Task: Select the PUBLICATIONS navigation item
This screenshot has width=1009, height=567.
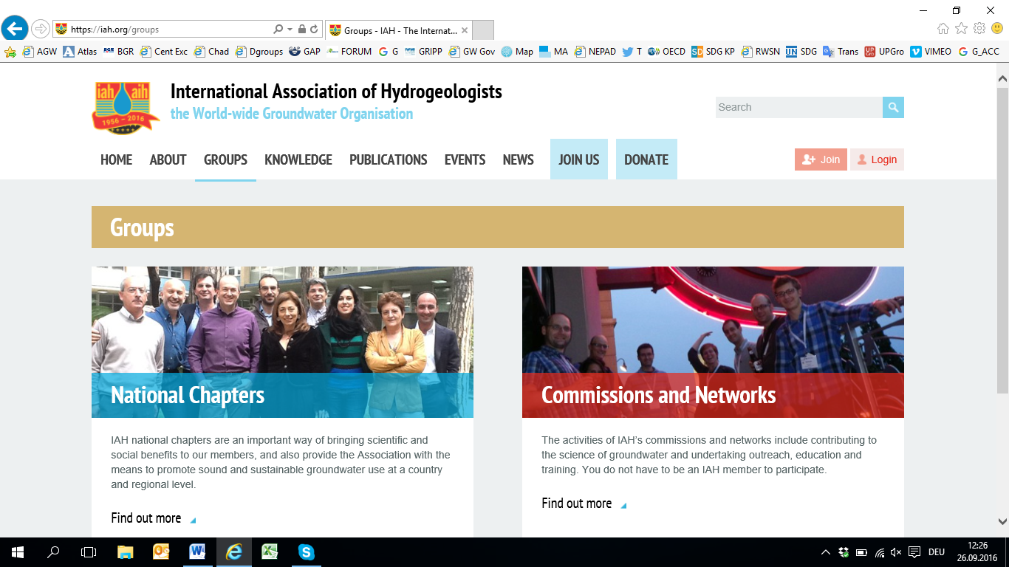Action: pyautogui.click(x=388, y=159)
